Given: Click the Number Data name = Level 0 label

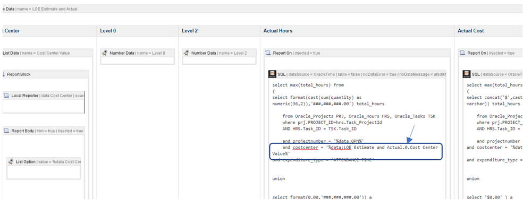Looking at the screenshot, I should pos(138,53).
